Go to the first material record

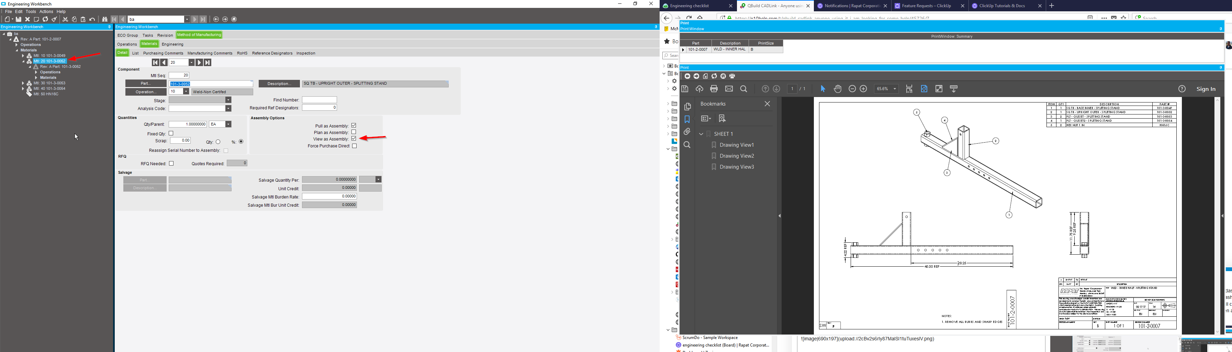coord(155,62)
